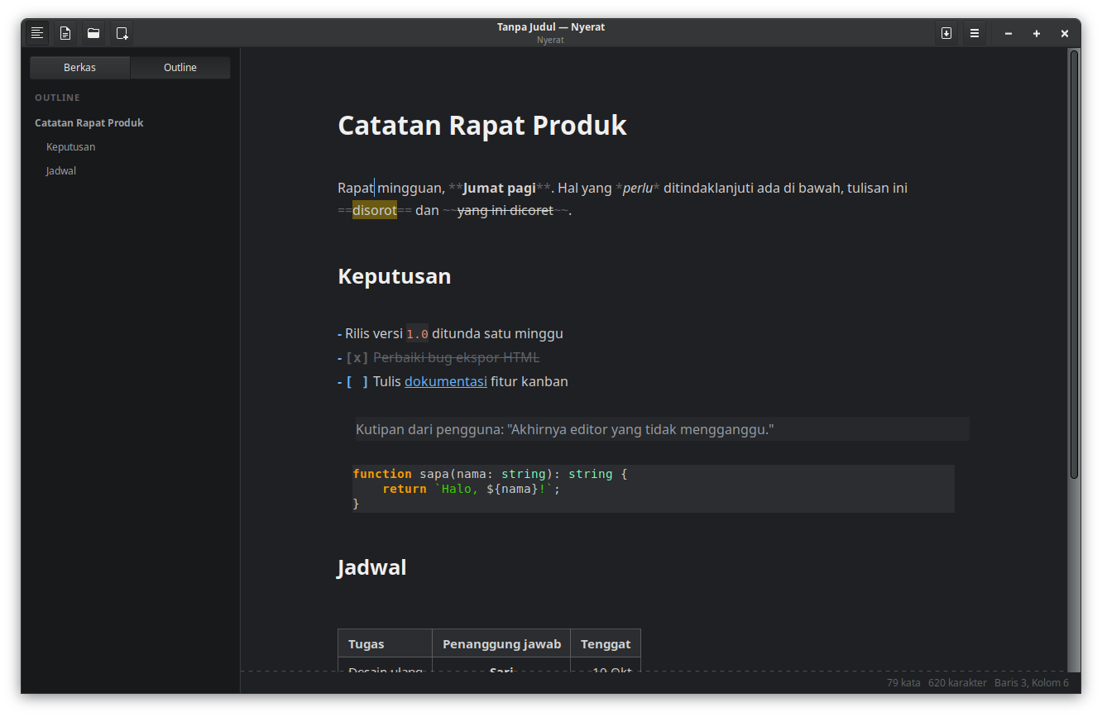Create a new document from header icon
Viewport: 1102px width, 717px height.
65,33
